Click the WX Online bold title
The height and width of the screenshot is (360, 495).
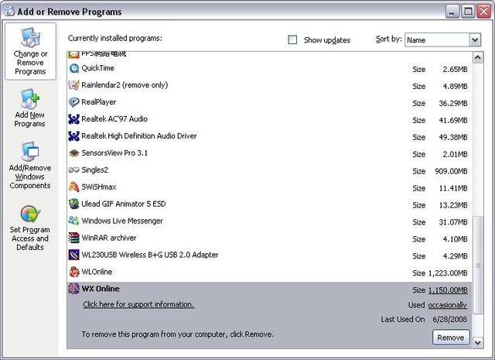coord(101,289)
